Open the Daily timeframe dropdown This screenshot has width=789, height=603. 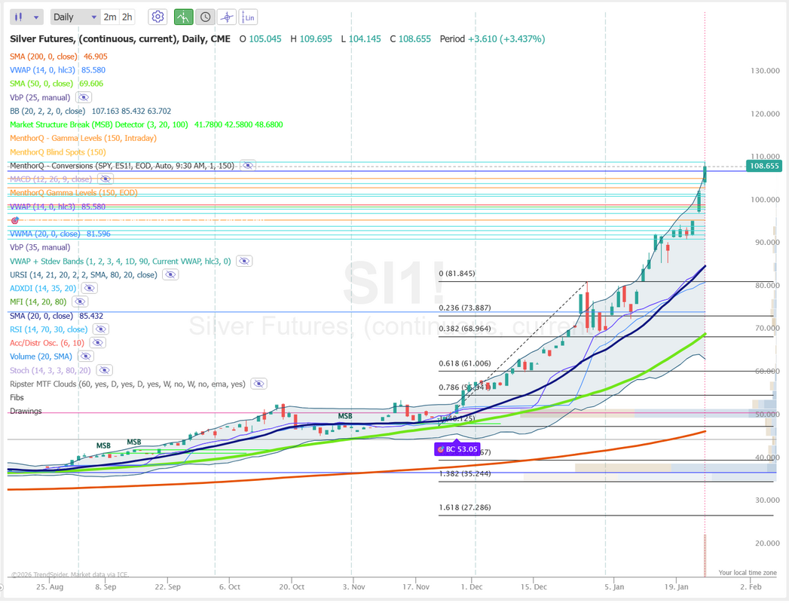pyautogui.click(x=75, y=17)
